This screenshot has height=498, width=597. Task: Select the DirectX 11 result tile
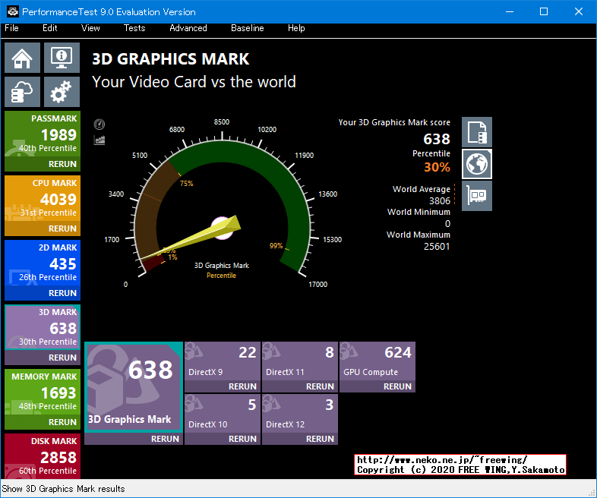tap(300, 361)
